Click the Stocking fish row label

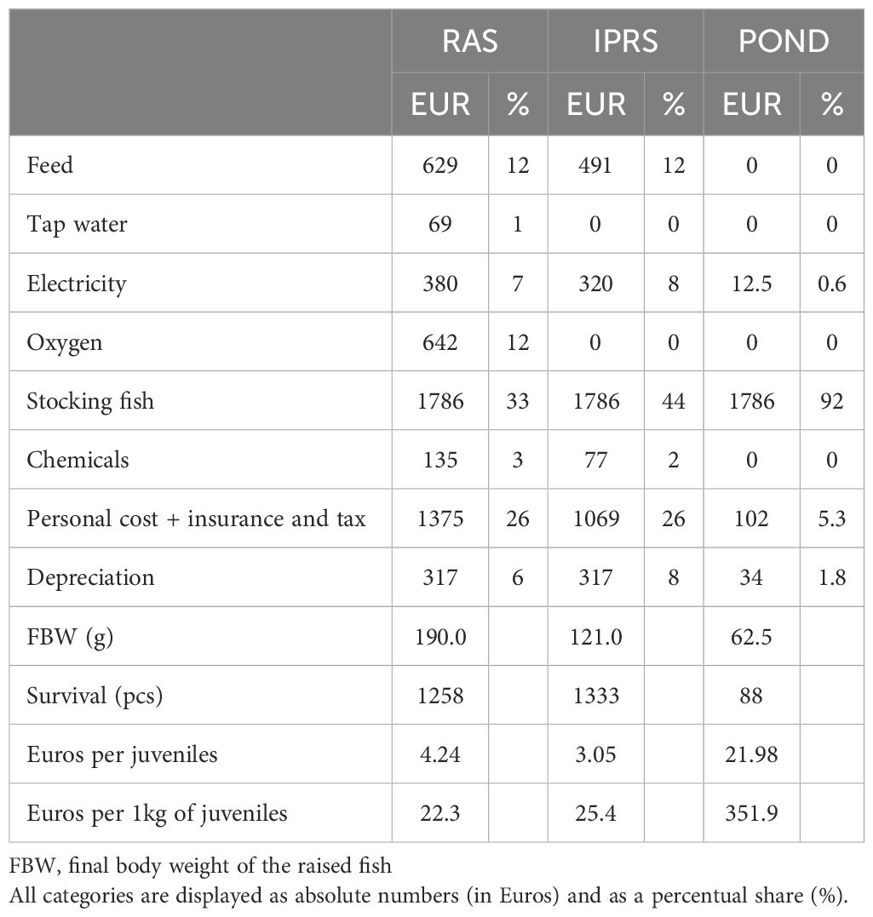[x=90, y=401]
